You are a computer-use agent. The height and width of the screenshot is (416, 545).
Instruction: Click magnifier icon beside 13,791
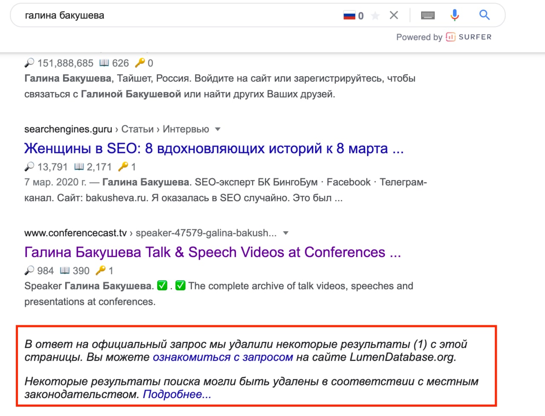[x=29, y=166]
